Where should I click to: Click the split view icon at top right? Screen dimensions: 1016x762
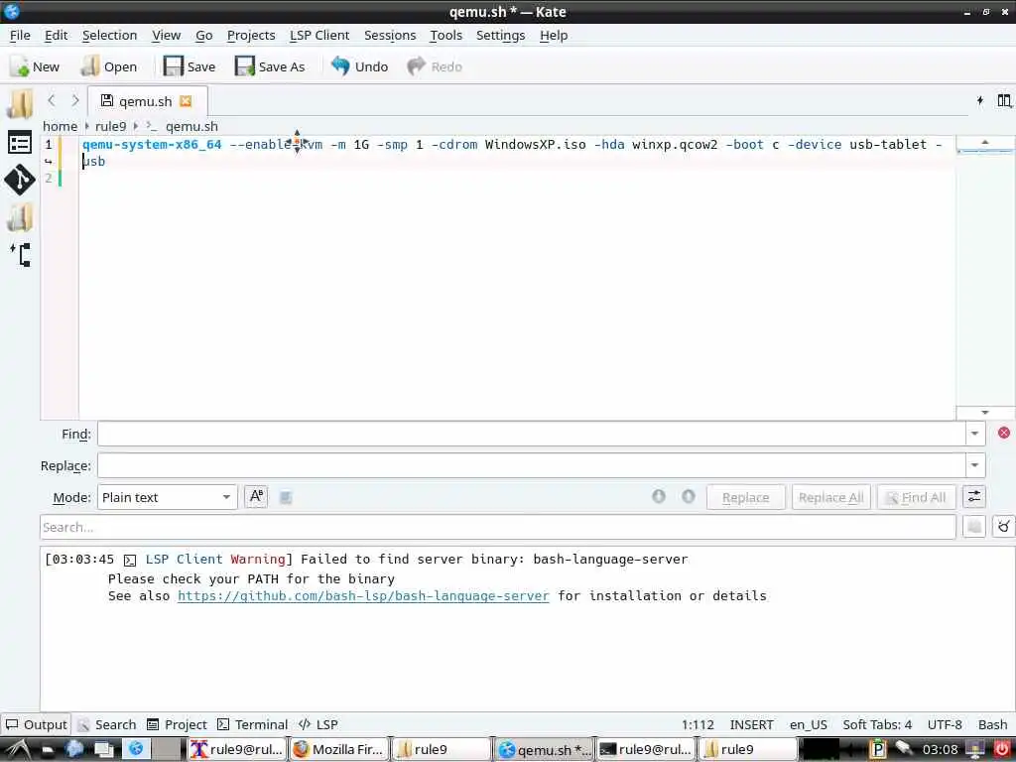(1004, 100)
